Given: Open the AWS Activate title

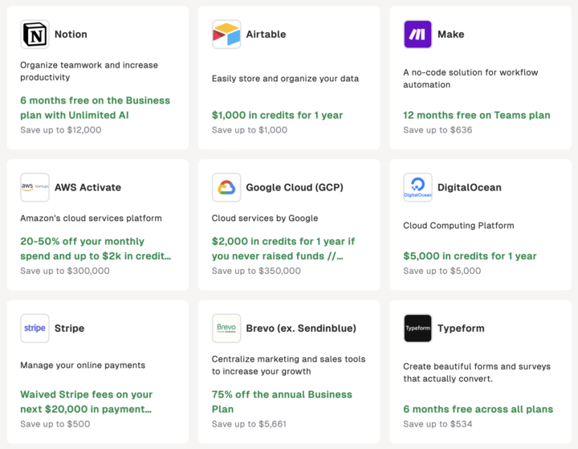Looking at the screenshot, I should (x=88, y=187).
